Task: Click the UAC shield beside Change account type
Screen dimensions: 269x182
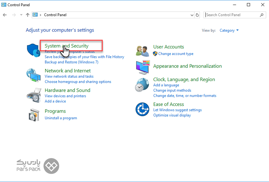Action: pos(155,54)
